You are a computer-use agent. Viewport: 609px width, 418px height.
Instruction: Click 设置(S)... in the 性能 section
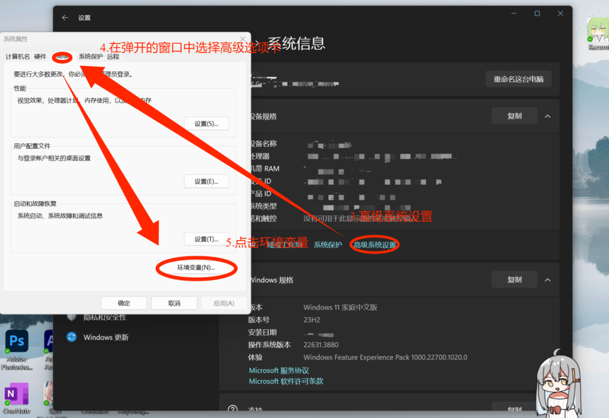(x=206, y=124)
